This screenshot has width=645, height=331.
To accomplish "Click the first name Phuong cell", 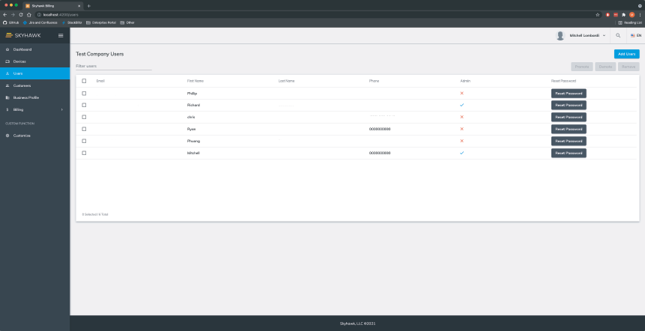I will (x=193, y=141).
